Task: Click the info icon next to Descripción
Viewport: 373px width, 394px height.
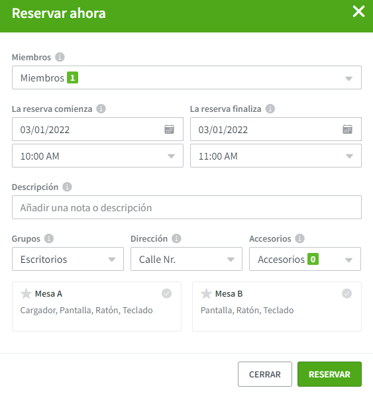Action: 67,187
